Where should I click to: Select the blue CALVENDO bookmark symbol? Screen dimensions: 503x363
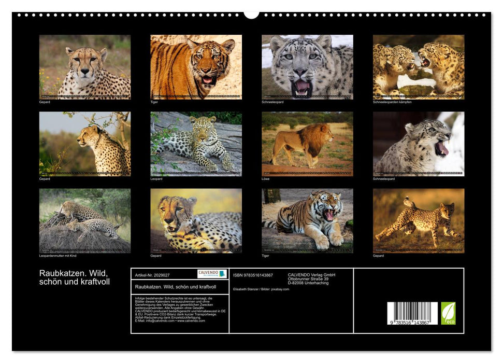tap(222, 274)
